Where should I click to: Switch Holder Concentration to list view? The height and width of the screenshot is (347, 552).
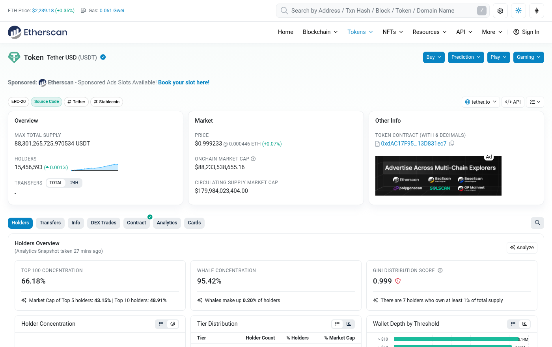[x=161, y=324]
